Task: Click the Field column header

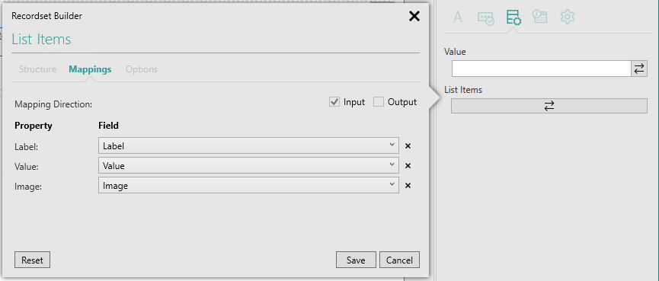Action: pyautogui.click(x=108, y=125)
